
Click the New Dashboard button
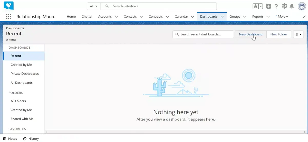251,34
